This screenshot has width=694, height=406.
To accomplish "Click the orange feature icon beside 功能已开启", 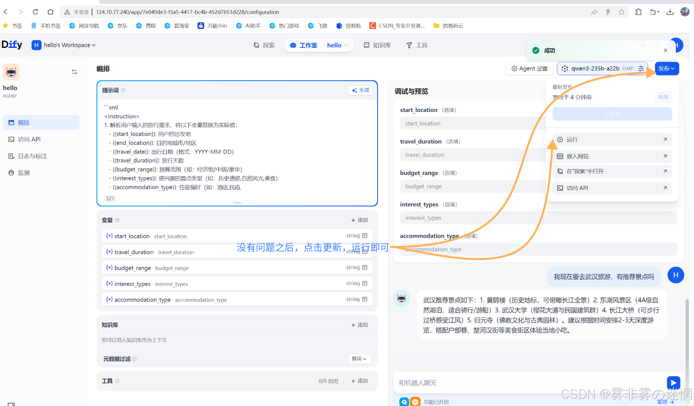I will pyautogui.click(x=415, y=402).
